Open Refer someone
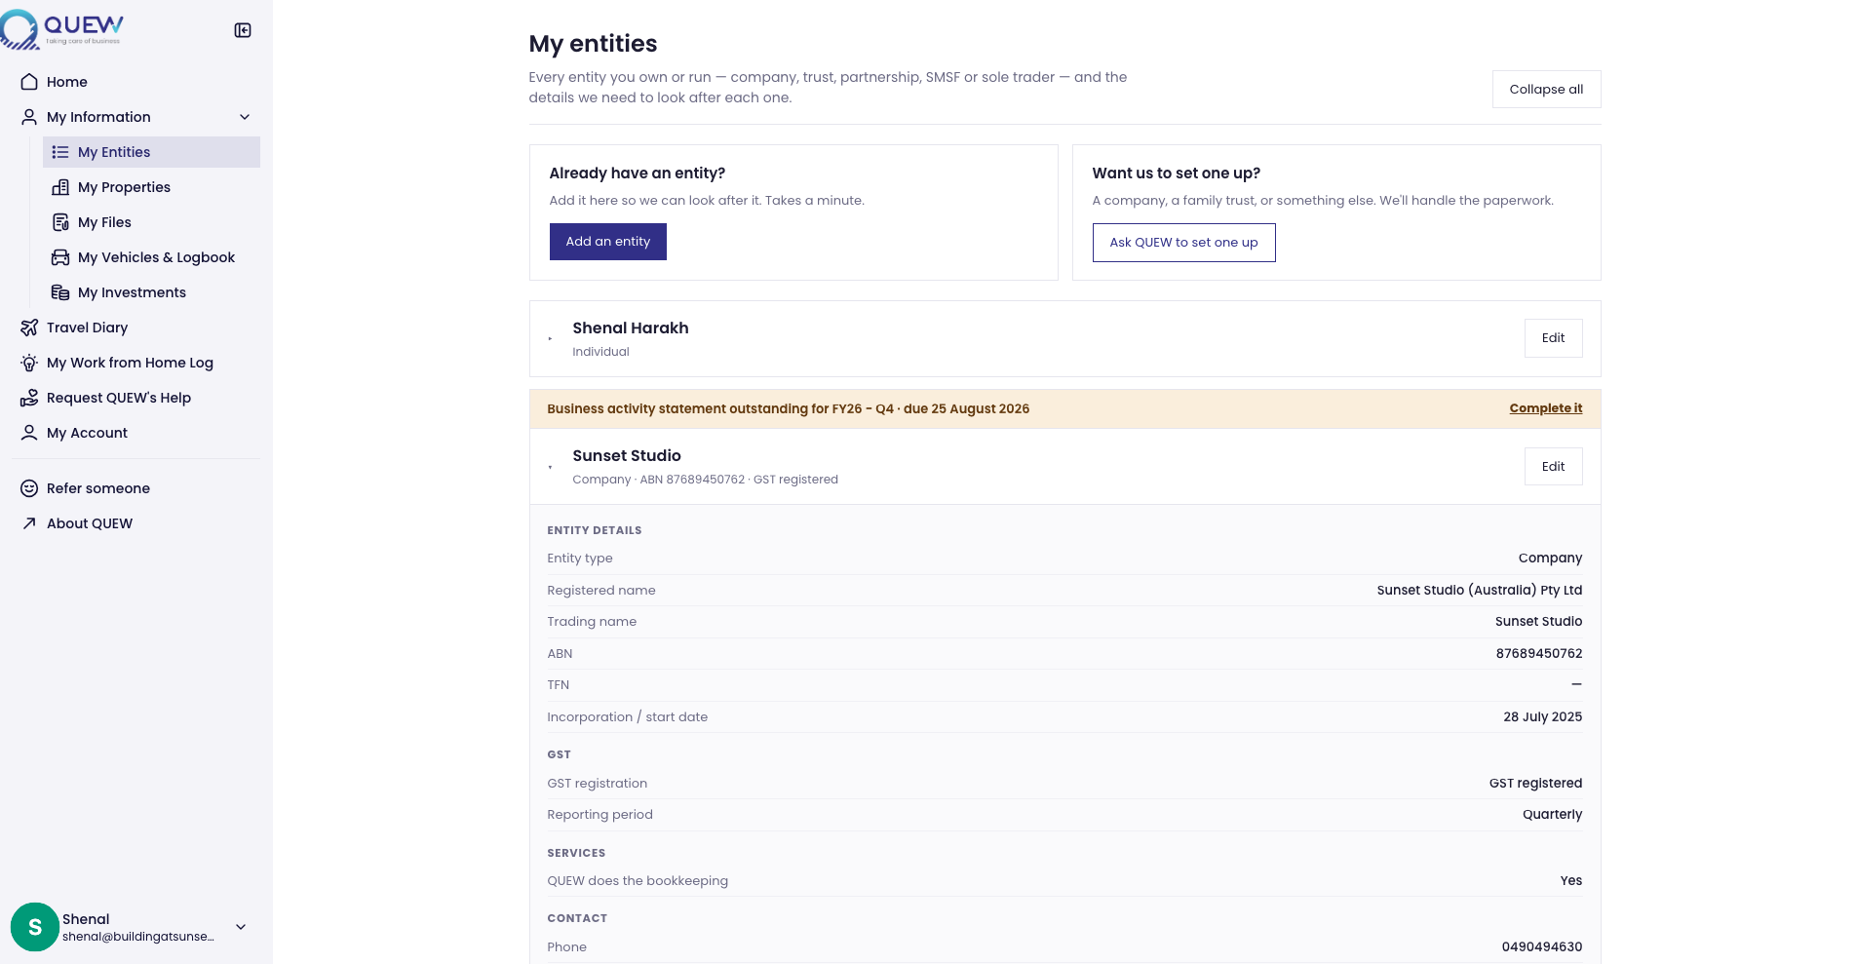 [136, 488]
